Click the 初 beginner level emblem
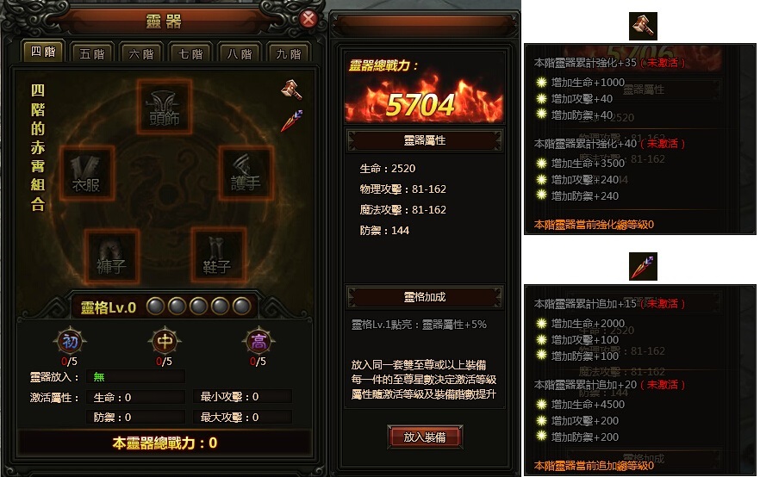The width and height of the screenshot is (760, 477). coord(70,342)
